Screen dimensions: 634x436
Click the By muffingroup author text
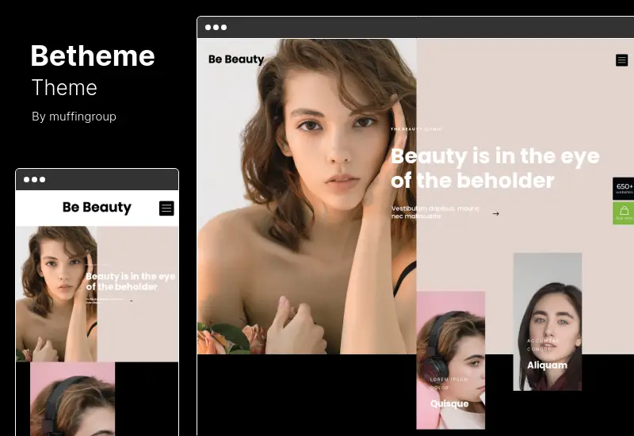[74, 117]
